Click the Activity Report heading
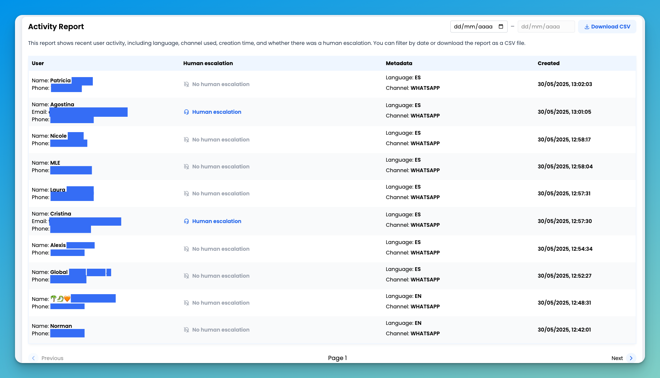Viewport: 660px width, 378px height. [x=56, y=27]
